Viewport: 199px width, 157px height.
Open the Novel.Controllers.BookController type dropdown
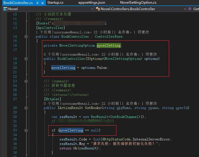(185, 9)
